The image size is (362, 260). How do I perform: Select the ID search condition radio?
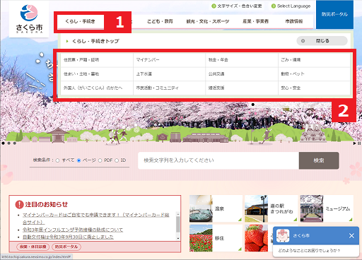pyautogui.click(x=117, y=160)
